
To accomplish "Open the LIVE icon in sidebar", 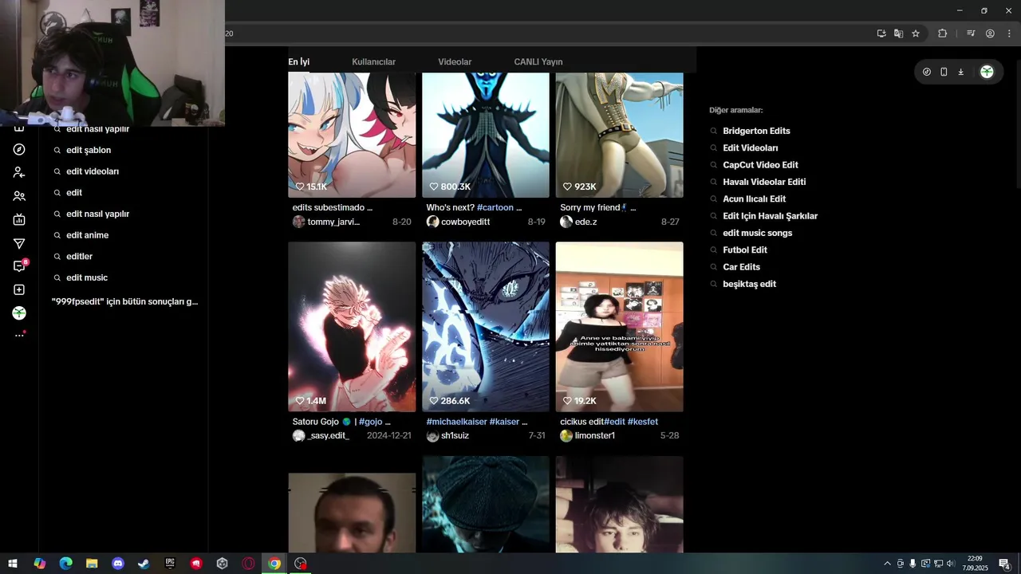I will 19,220.
